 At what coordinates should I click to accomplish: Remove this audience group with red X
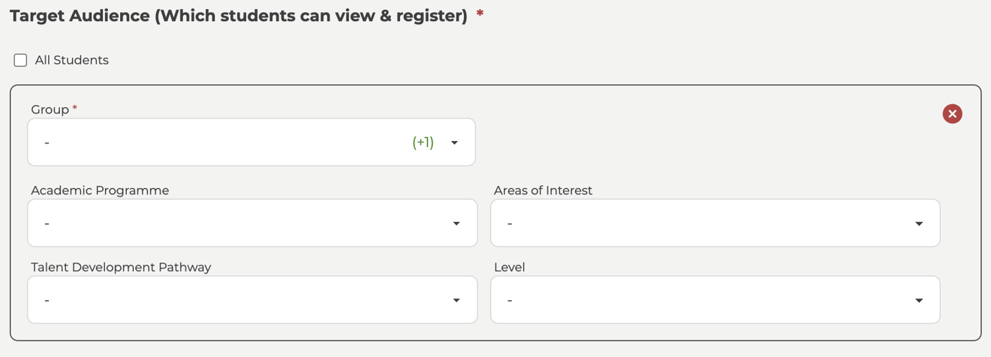[952, 114]
